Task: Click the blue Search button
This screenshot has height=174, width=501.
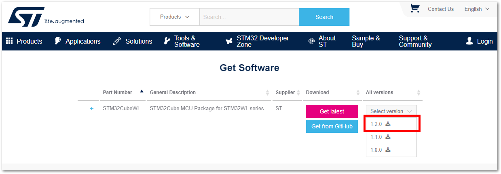Action: click(x=324, y=17)
